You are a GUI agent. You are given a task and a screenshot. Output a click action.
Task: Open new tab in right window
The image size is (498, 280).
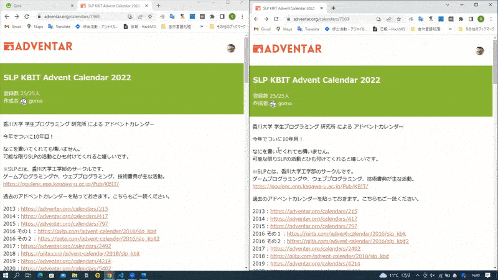click(333, 8)
